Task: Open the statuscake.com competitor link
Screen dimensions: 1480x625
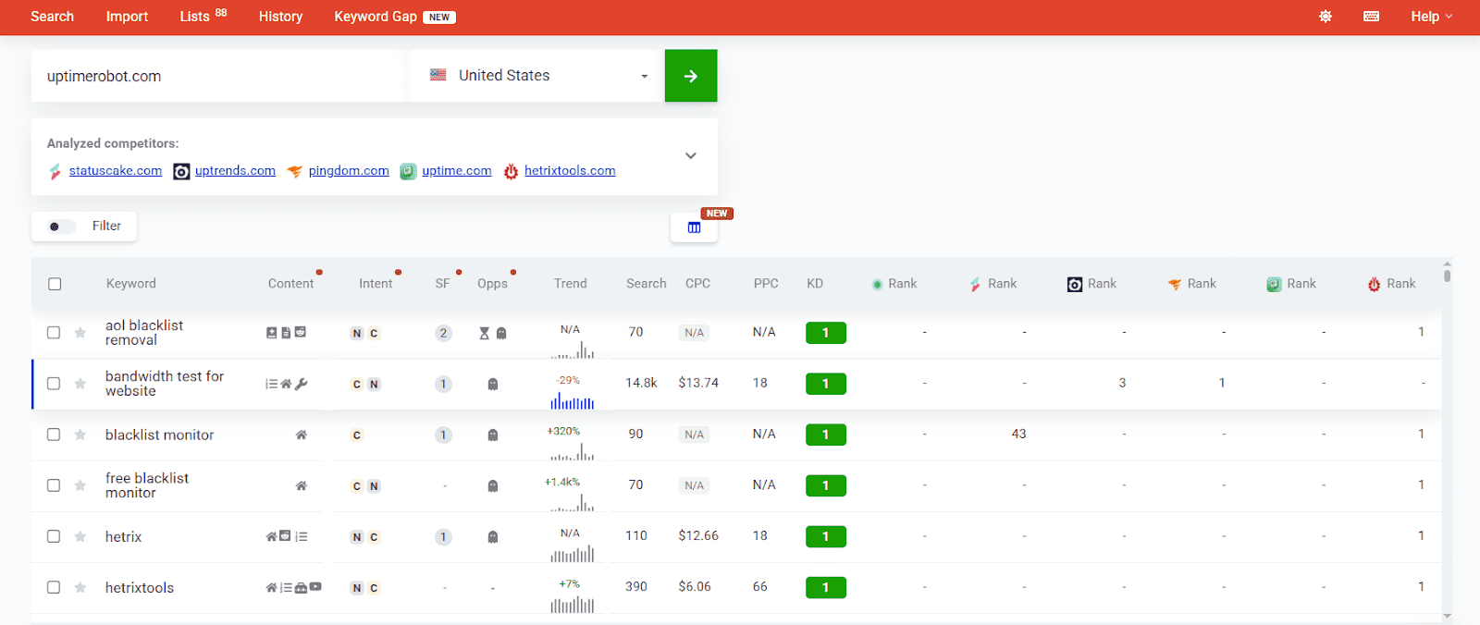Action: point(116,171)
